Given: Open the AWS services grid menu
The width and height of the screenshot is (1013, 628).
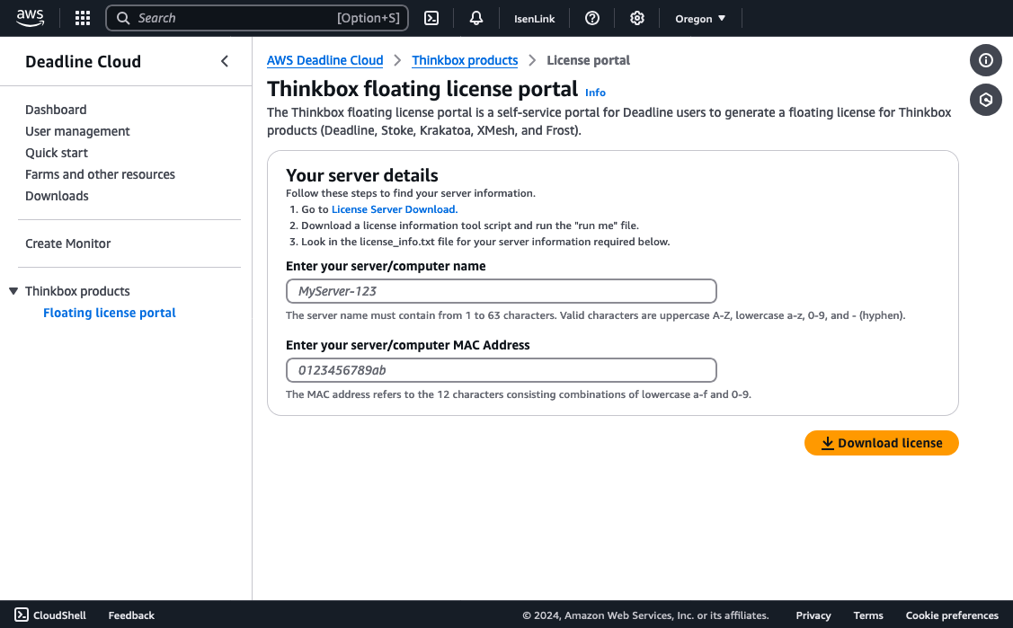Looking at the screenshot, I should 82,17.
